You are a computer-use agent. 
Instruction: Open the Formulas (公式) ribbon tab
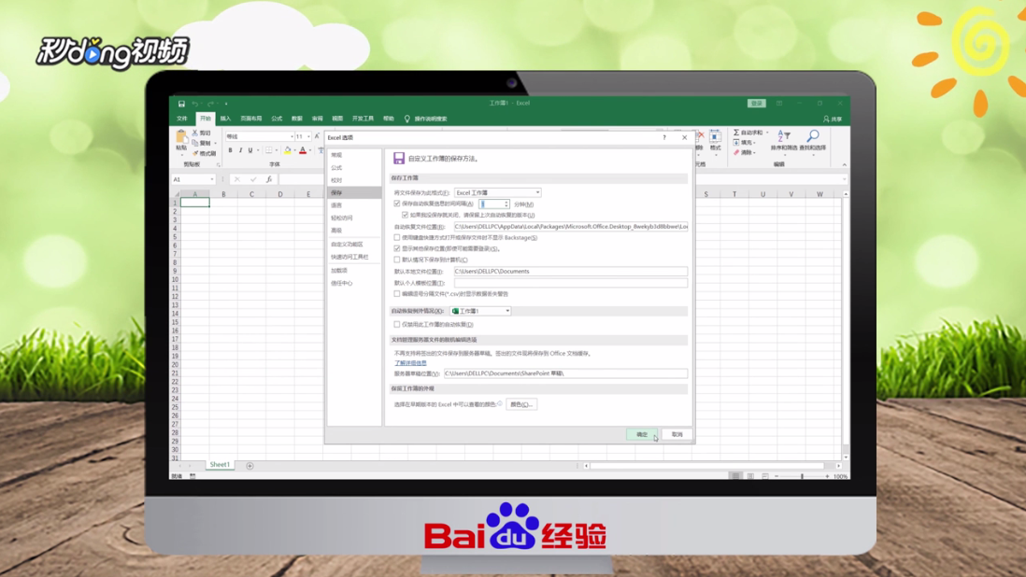(x=277, y=119)
